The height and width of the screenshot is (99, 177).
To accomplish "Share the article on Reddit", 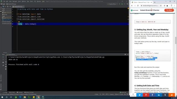I will point(171,95).
